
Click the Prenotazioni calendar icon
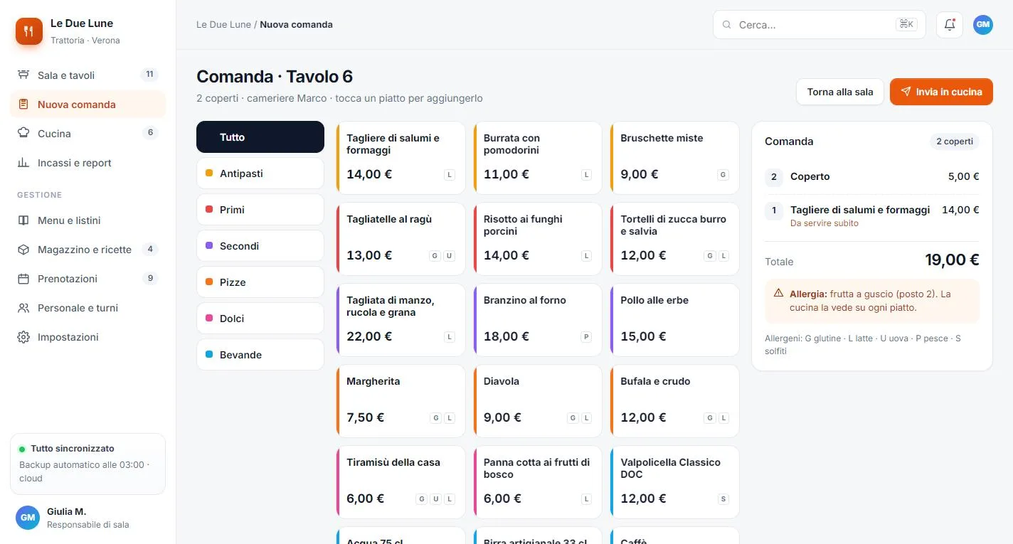point(23,279)
